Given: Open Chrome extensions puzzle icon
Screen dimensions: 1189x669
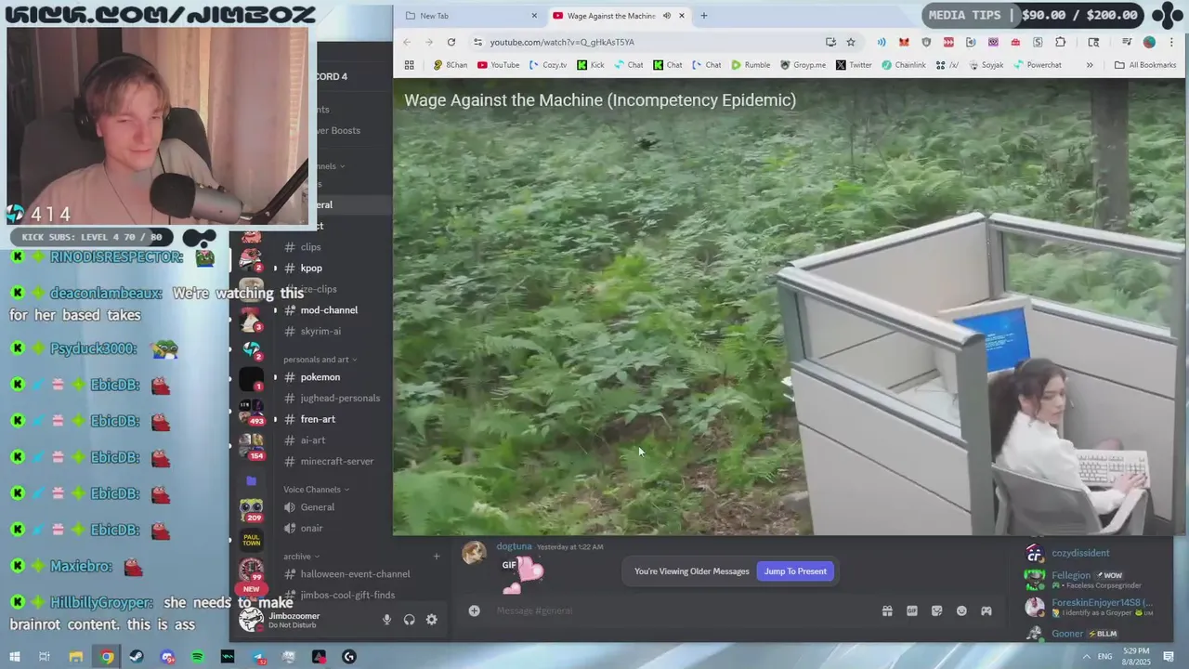Looking at the screenshot, I should [1060, 42].
